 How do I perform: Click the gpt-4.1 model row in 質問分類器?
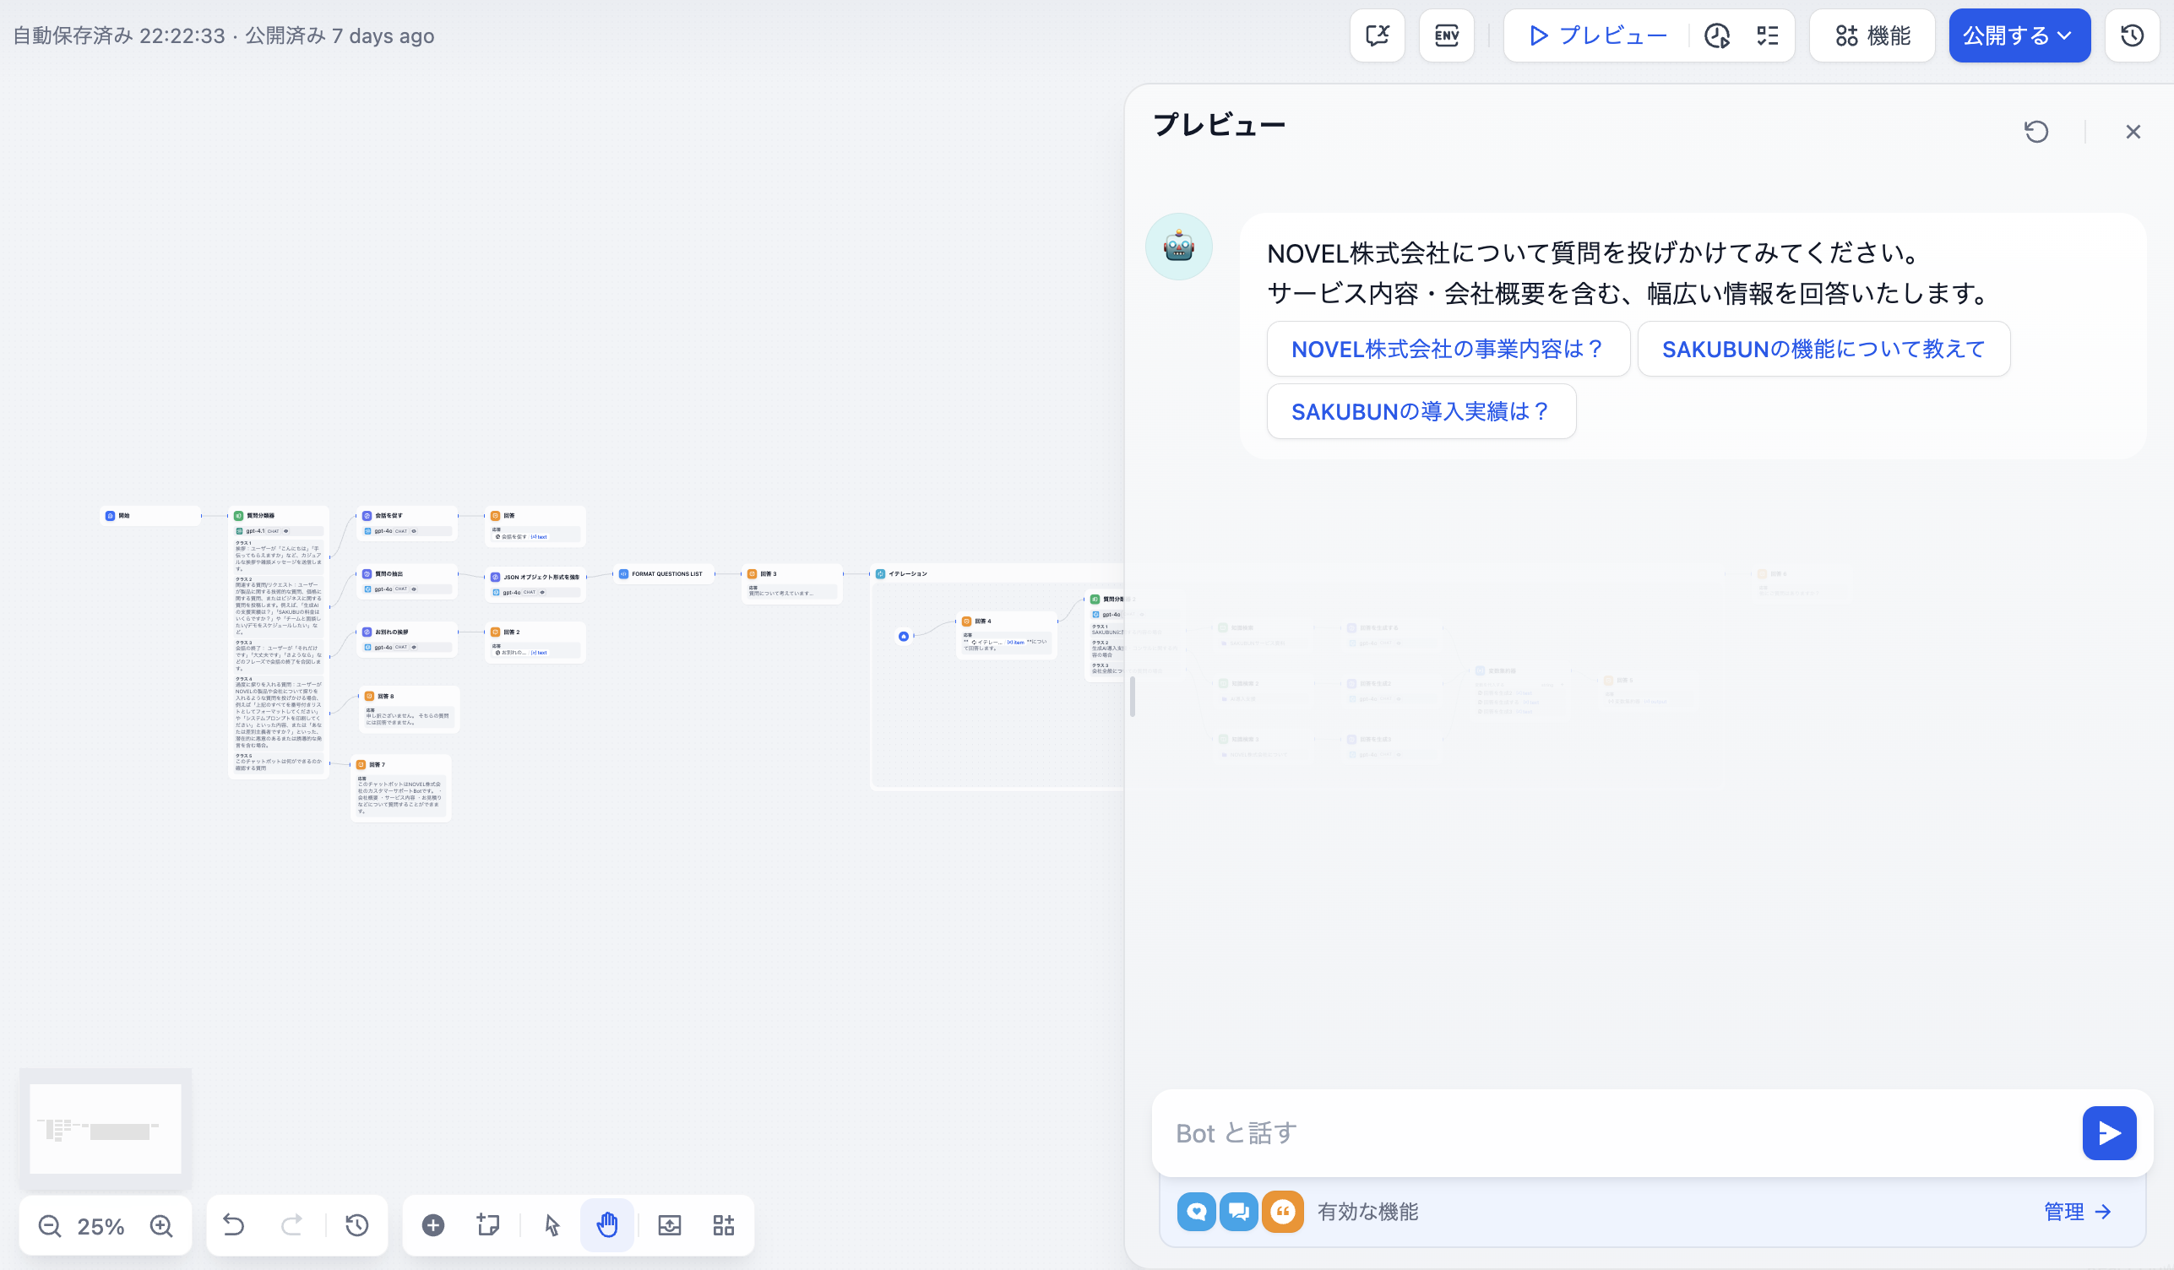coord(279,530)
